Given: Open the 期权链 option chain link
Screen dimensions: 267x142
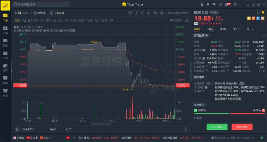Looking at the screenshot, I should point(39,13).
